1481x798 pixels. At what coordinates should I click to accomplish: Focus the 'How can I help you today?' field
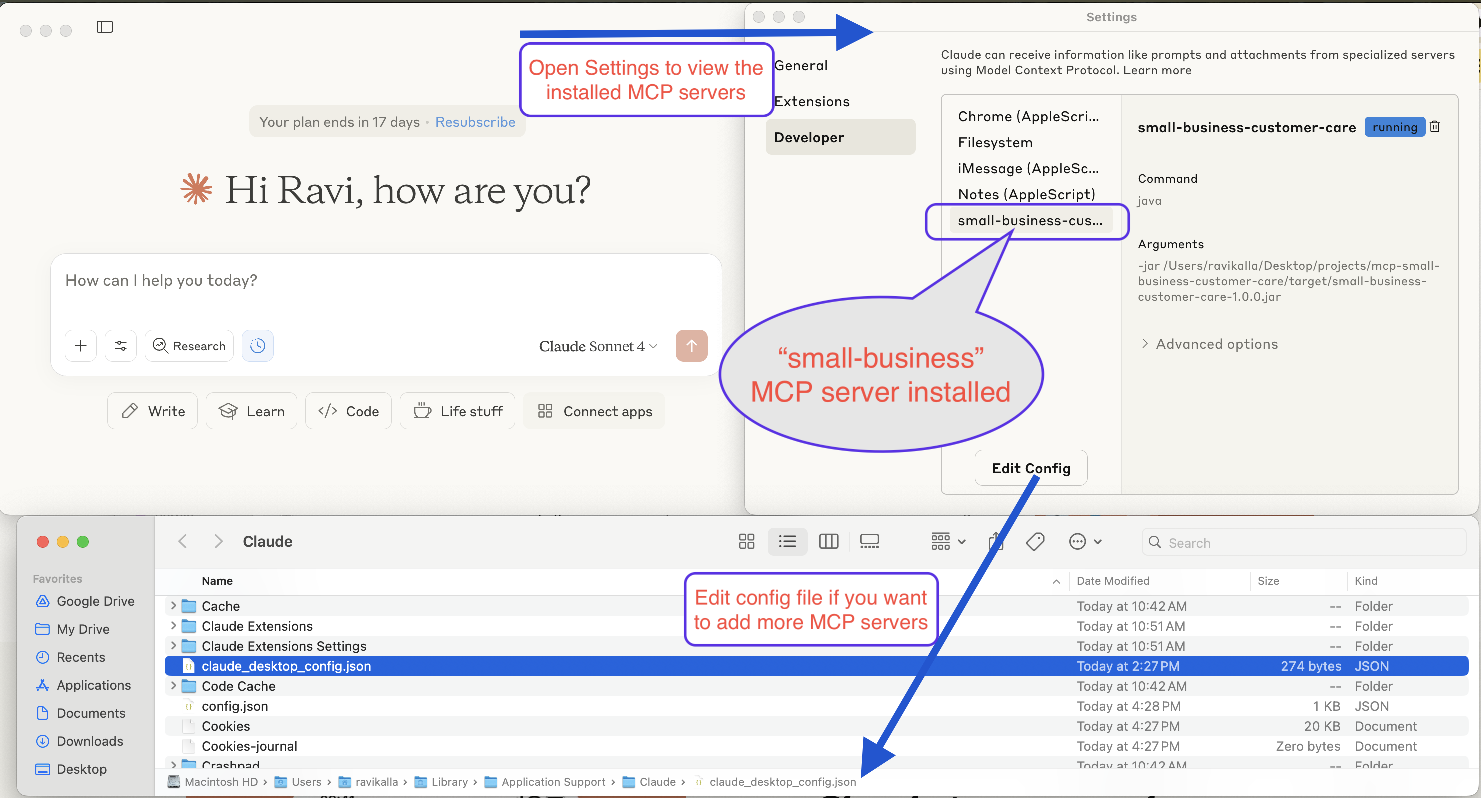[386, 281]
